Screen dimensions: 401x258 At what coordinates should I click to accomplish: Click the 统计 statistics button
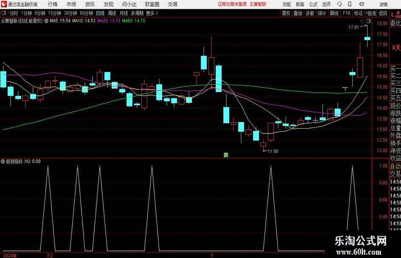tap(322, 13)
